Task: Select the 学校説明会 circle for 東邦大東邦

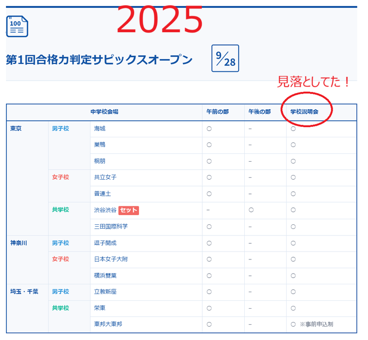Action: click(x=293, y=324)
